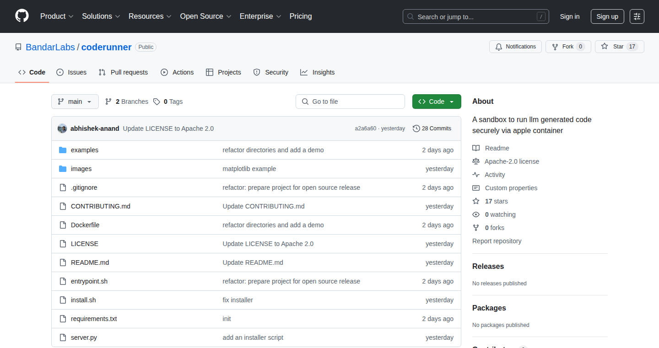
Task: Expand the Enterprise menu
Action: click(261, 16)
